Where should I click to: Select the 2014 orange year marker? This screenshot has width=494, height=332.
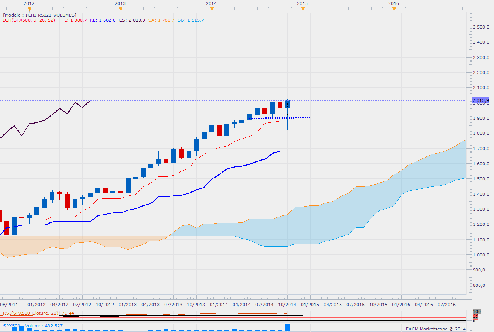(x=211, y=9)
